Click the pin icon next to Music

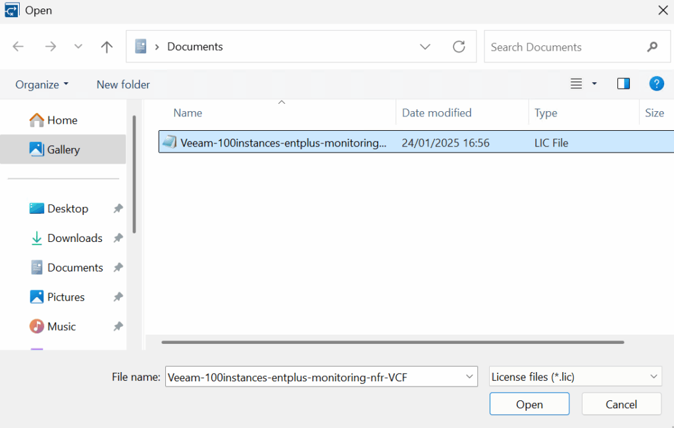[118, 327]
